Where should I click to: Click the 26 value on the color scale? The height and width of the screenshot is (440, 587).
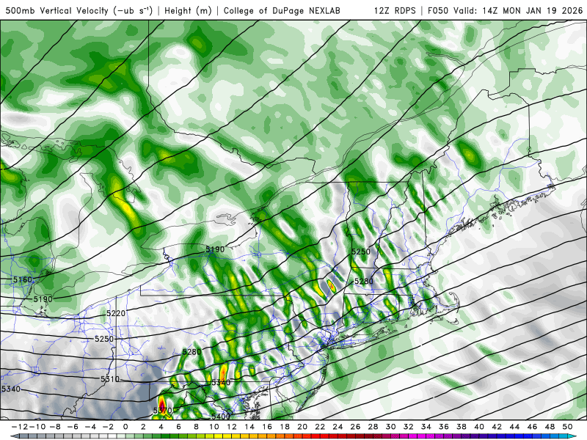(355, 427)
